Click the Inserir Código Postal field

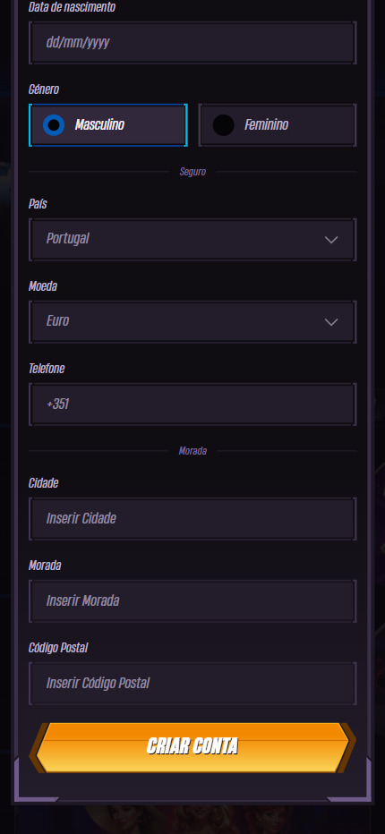[x=192, y=684]
